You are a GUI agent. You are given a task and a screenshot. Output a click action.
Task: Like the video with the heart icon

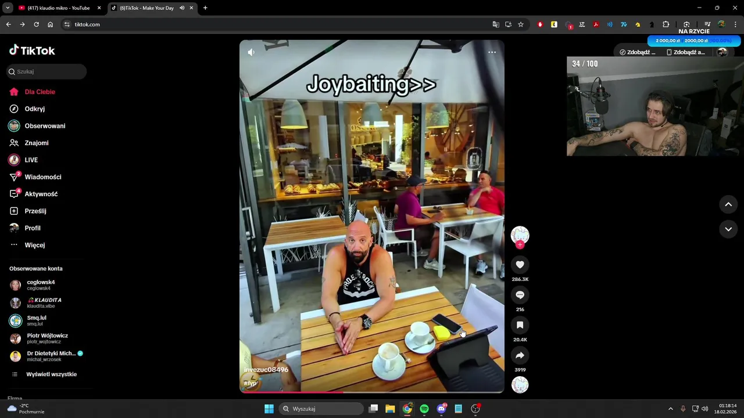(520, 265)
